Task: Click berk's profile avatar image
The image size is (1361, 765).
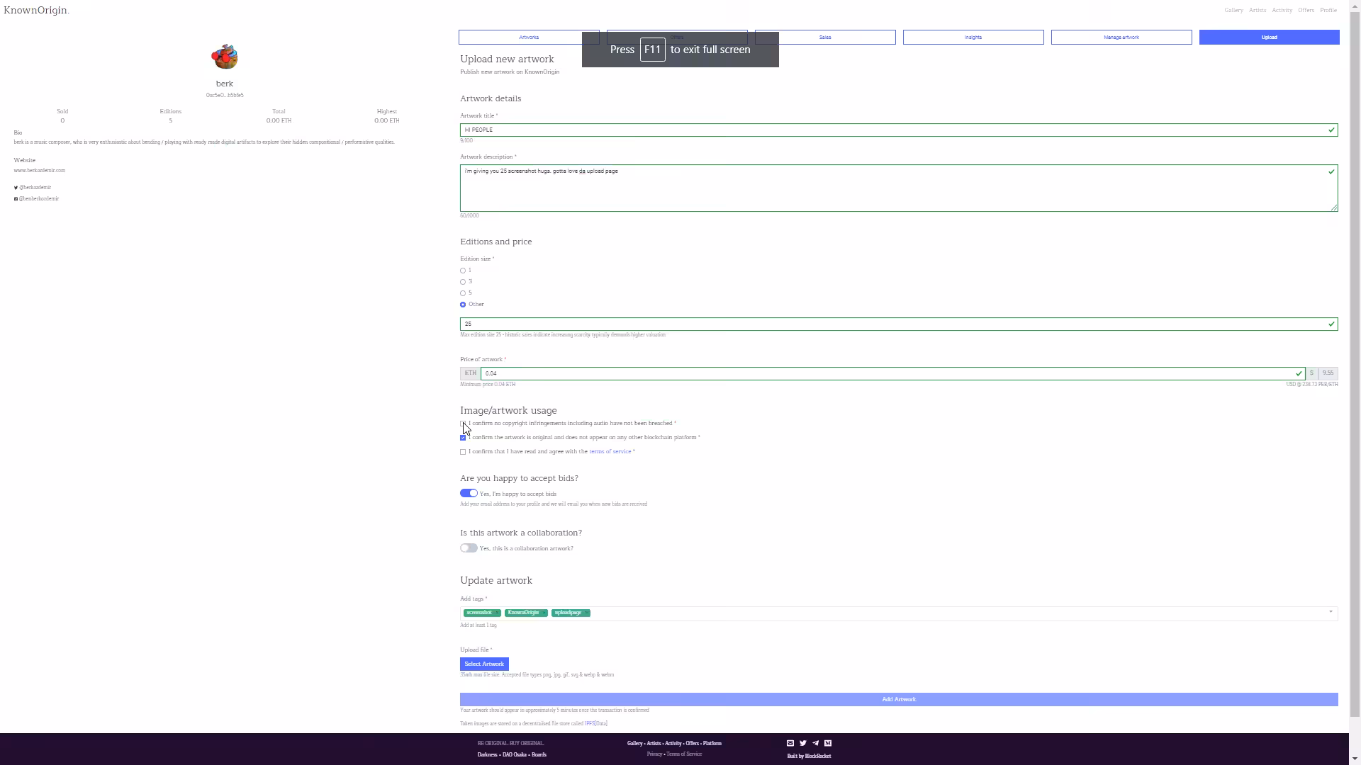Action: coord(225,57)
